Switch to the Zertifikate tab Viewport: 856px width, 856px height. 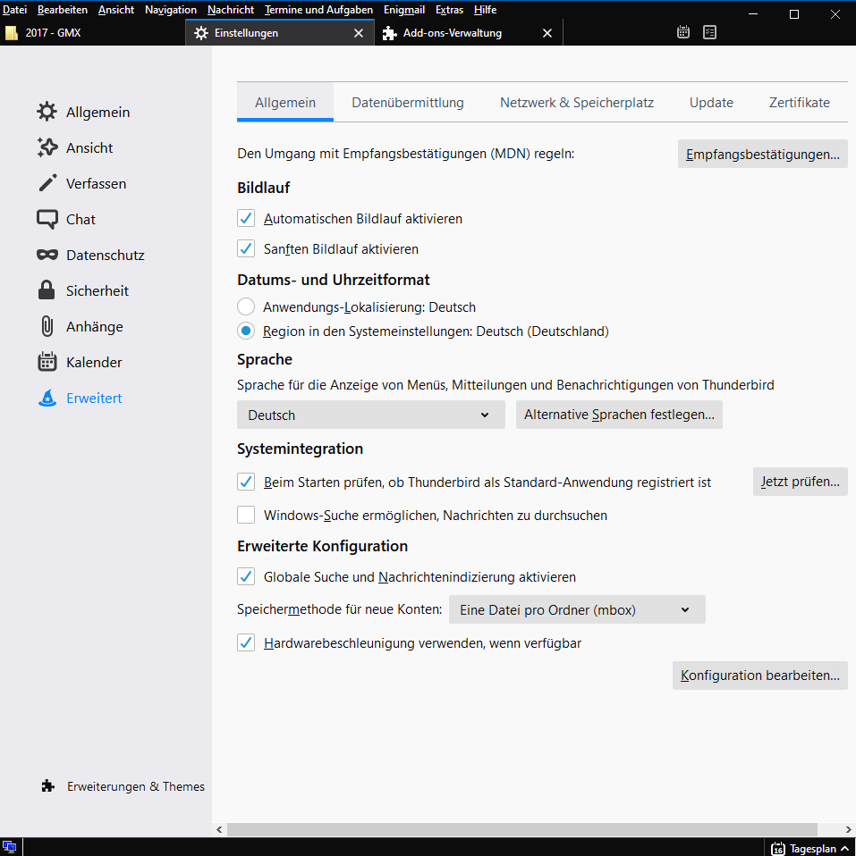pos(799,102)
